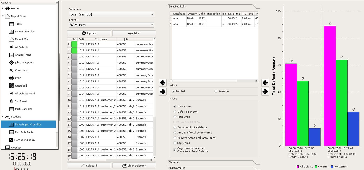Select the Multi Samples table icon
Screen dimensions: 364x170
11,109
